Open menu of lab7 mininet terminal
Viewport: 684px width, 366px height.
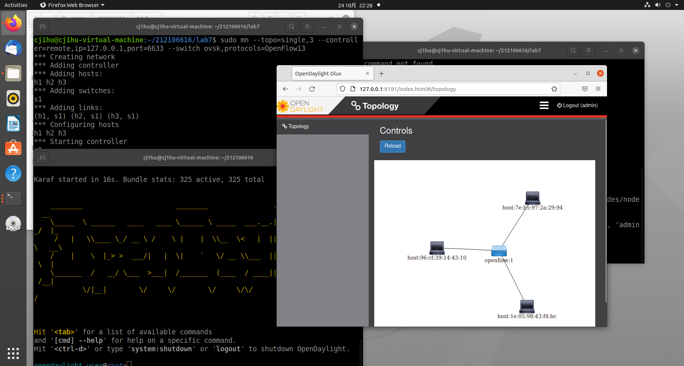(x=307, y=27)
